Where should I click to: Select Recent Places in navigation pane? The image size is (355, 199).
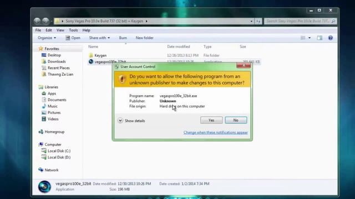pyautogui.click(x=58, y=68)
